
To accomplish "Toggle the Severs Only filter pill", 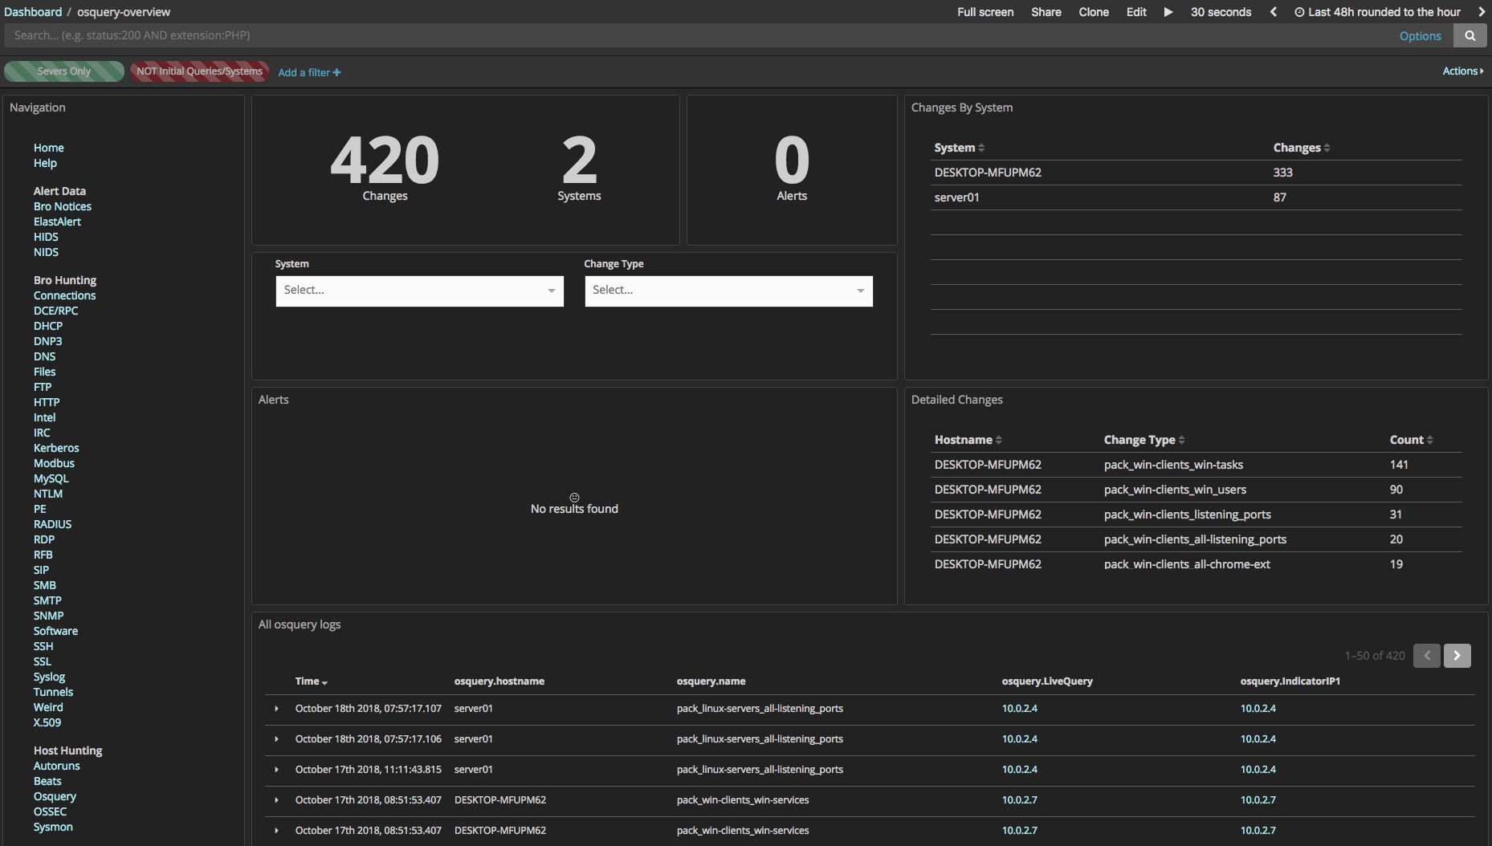I will pyautogui.click(x=64, y=71).
